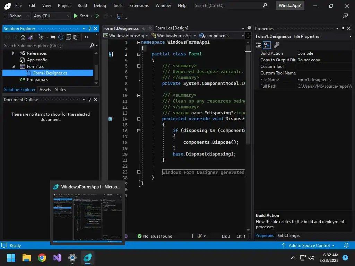Viewport: 355px width, 266px height.
Task: Refresh the Solution Explorer
Action: point(60,37)
